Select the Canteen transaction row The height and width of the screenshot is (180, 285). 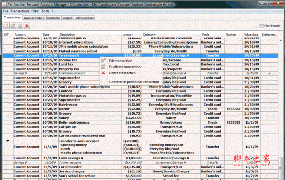coord(140,91)
